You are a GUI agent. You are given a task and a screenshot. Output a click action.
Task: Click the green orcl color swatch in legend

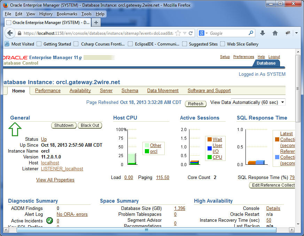coord(147,151)
